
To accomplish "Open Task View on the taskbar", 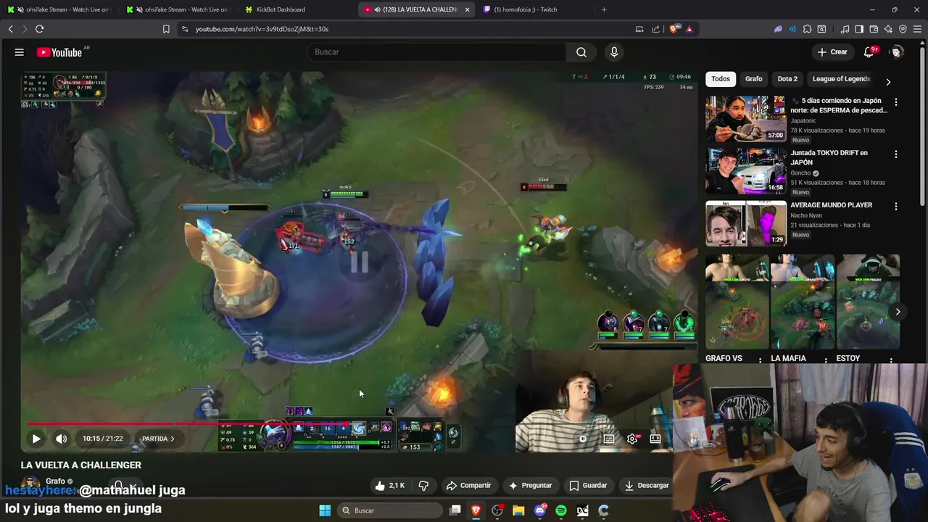I will tap(455, 510).
